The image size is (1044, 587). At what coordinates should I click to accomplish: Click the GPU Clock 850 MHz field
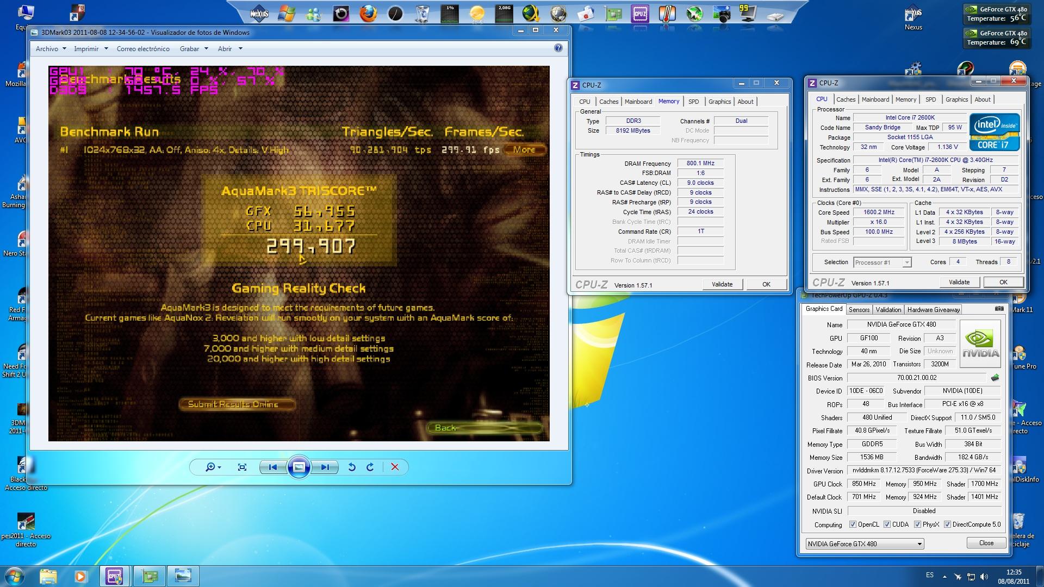[863, 484]
